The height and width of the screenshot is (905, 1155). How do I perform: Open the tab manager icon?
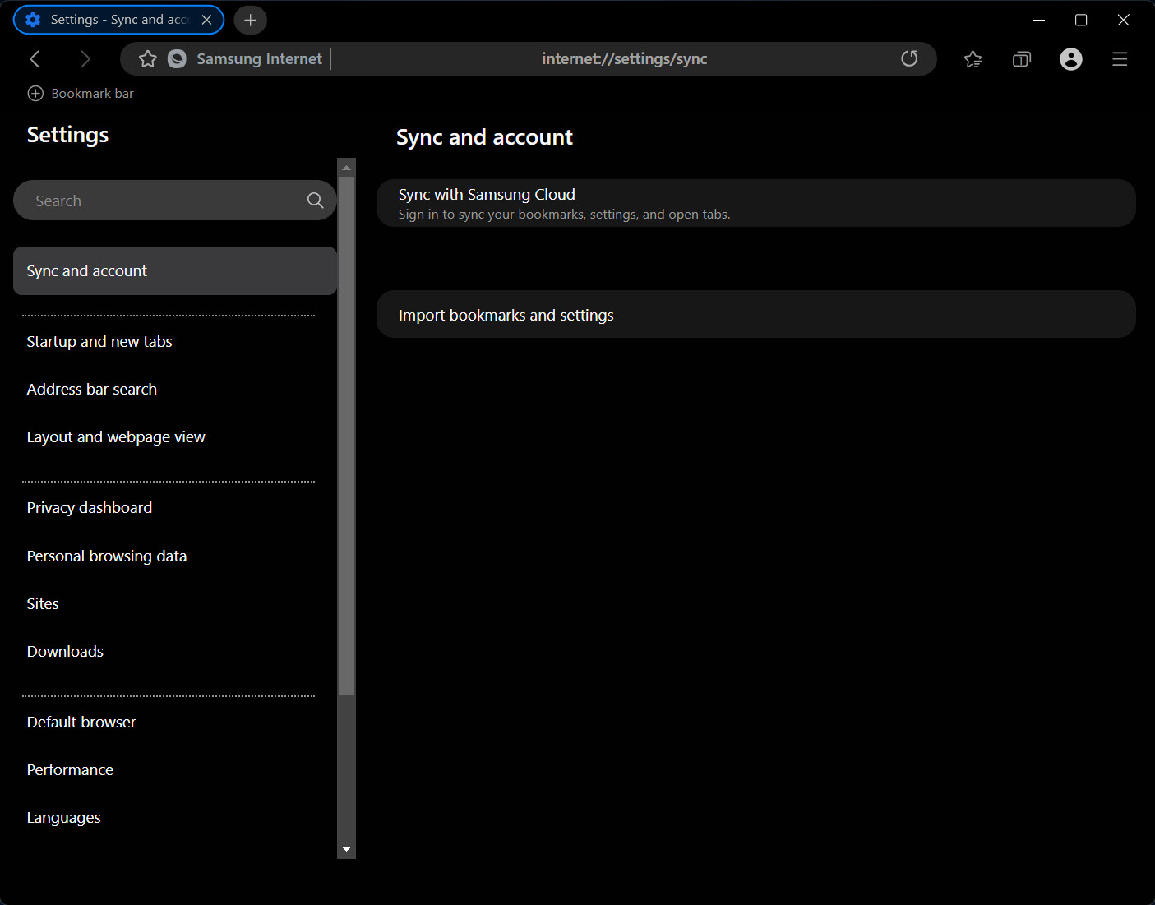[1021, 59]
